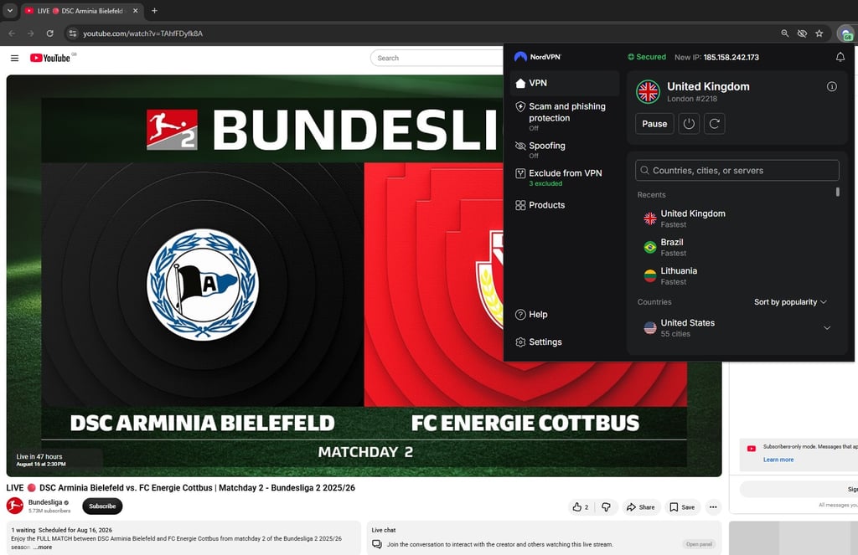Expand description with ...more
This screenshot has height=555, width=858.
coord(42,547)
